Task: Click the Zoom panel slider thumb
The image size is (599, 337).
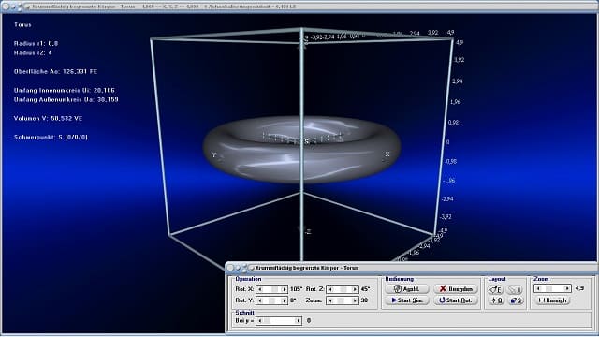Action: tap(549, 288)
